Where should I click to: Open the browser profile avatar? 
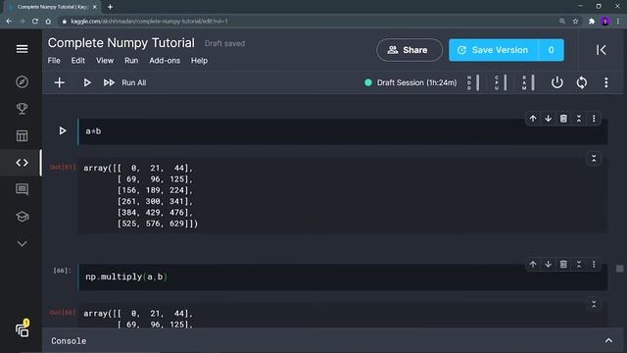click(x=605, y=22)
